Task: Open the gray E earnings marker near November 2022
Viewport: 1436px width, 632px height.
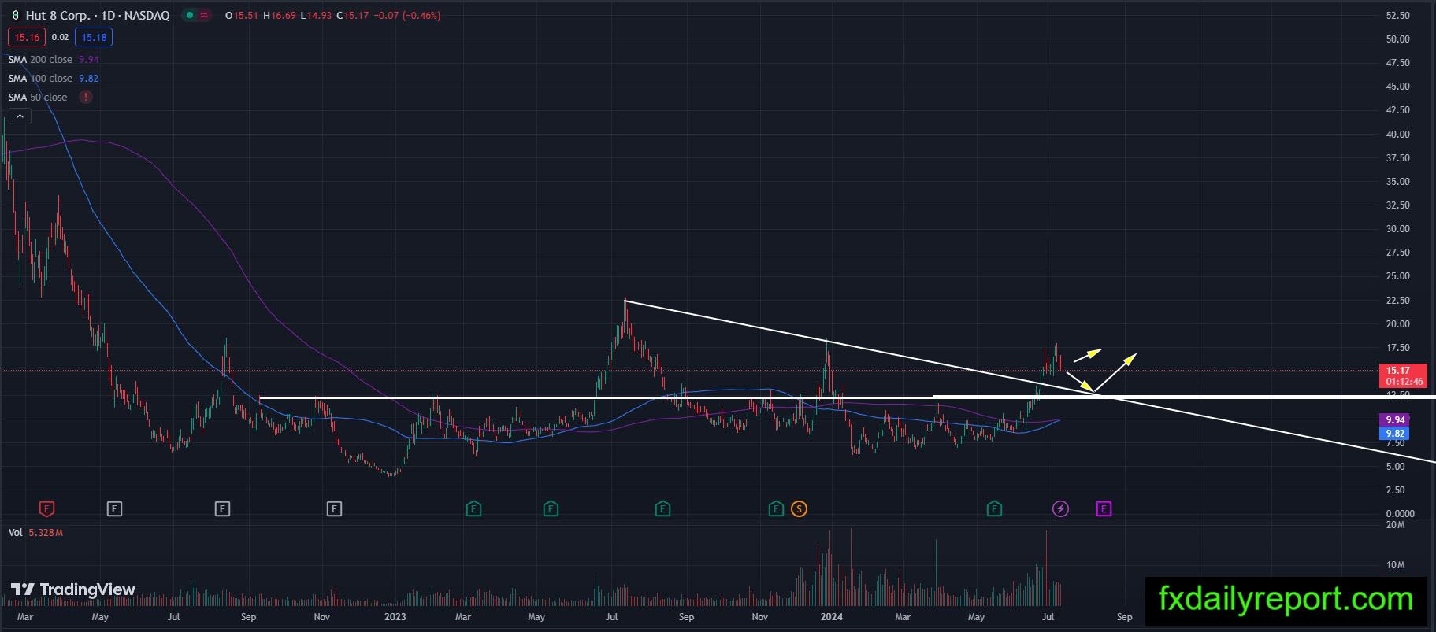Action: (334, 509)
